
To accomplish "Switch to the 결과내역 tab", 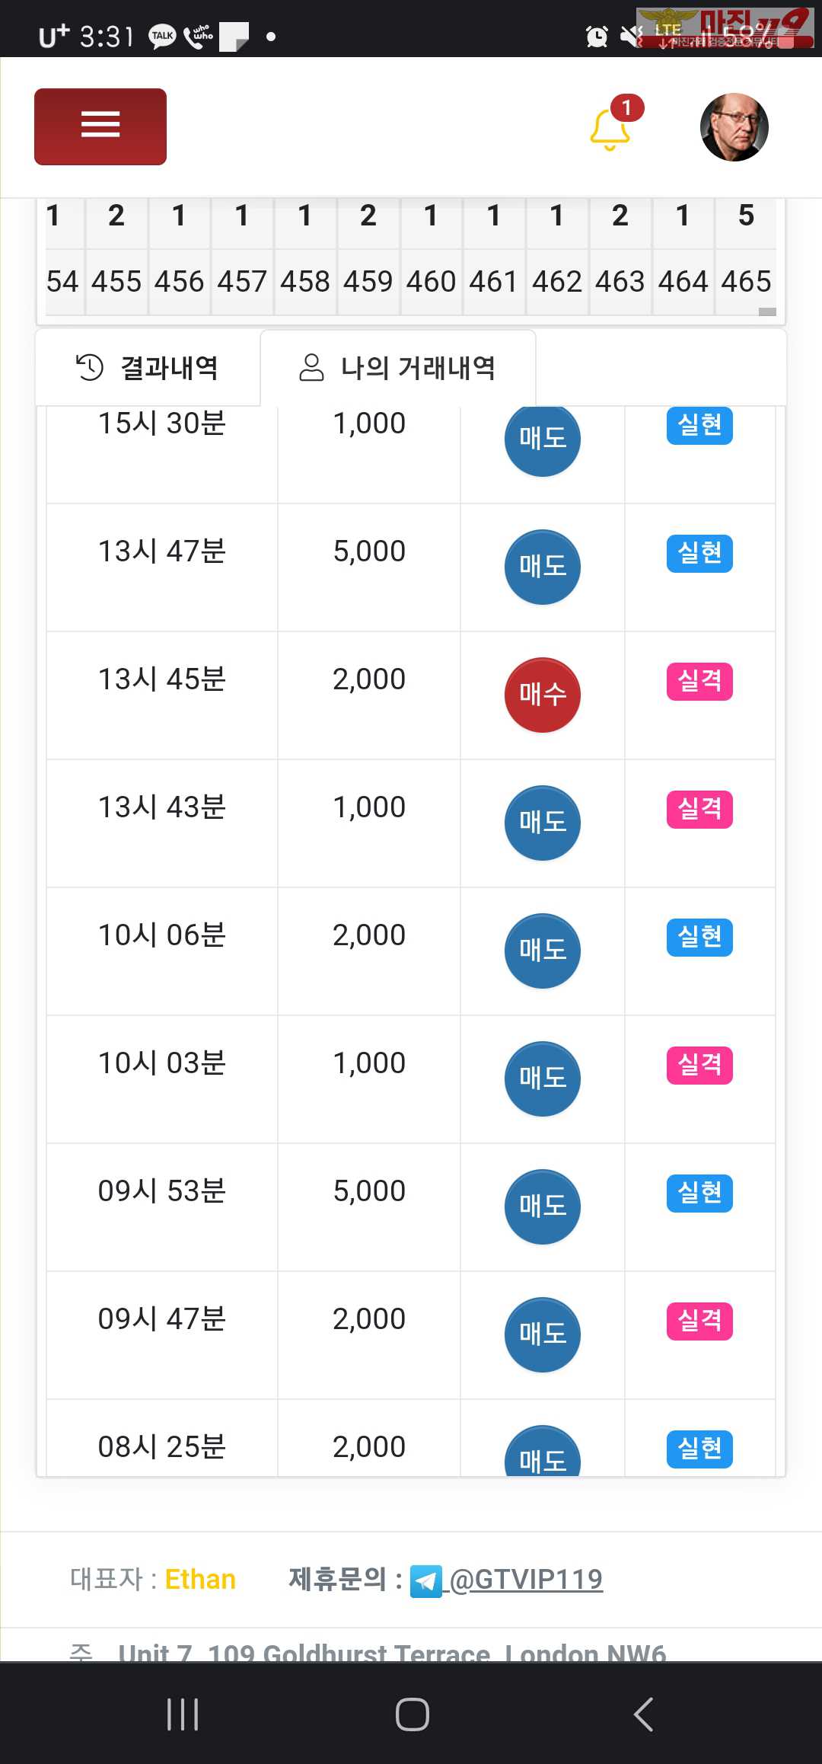I will pos(148,368).
